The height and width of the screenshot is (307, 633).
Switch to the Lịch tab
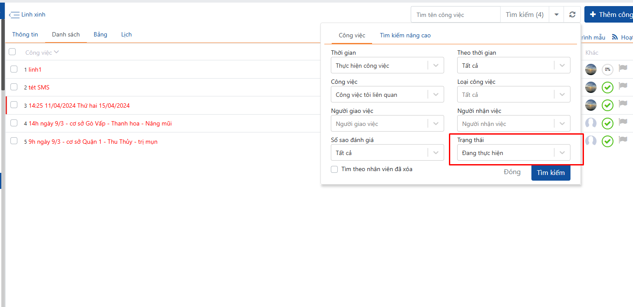pyautogui.click(x=126, y=34)
